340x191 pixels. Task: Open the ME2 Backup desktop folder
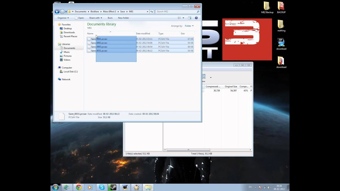tap(267, 7)
